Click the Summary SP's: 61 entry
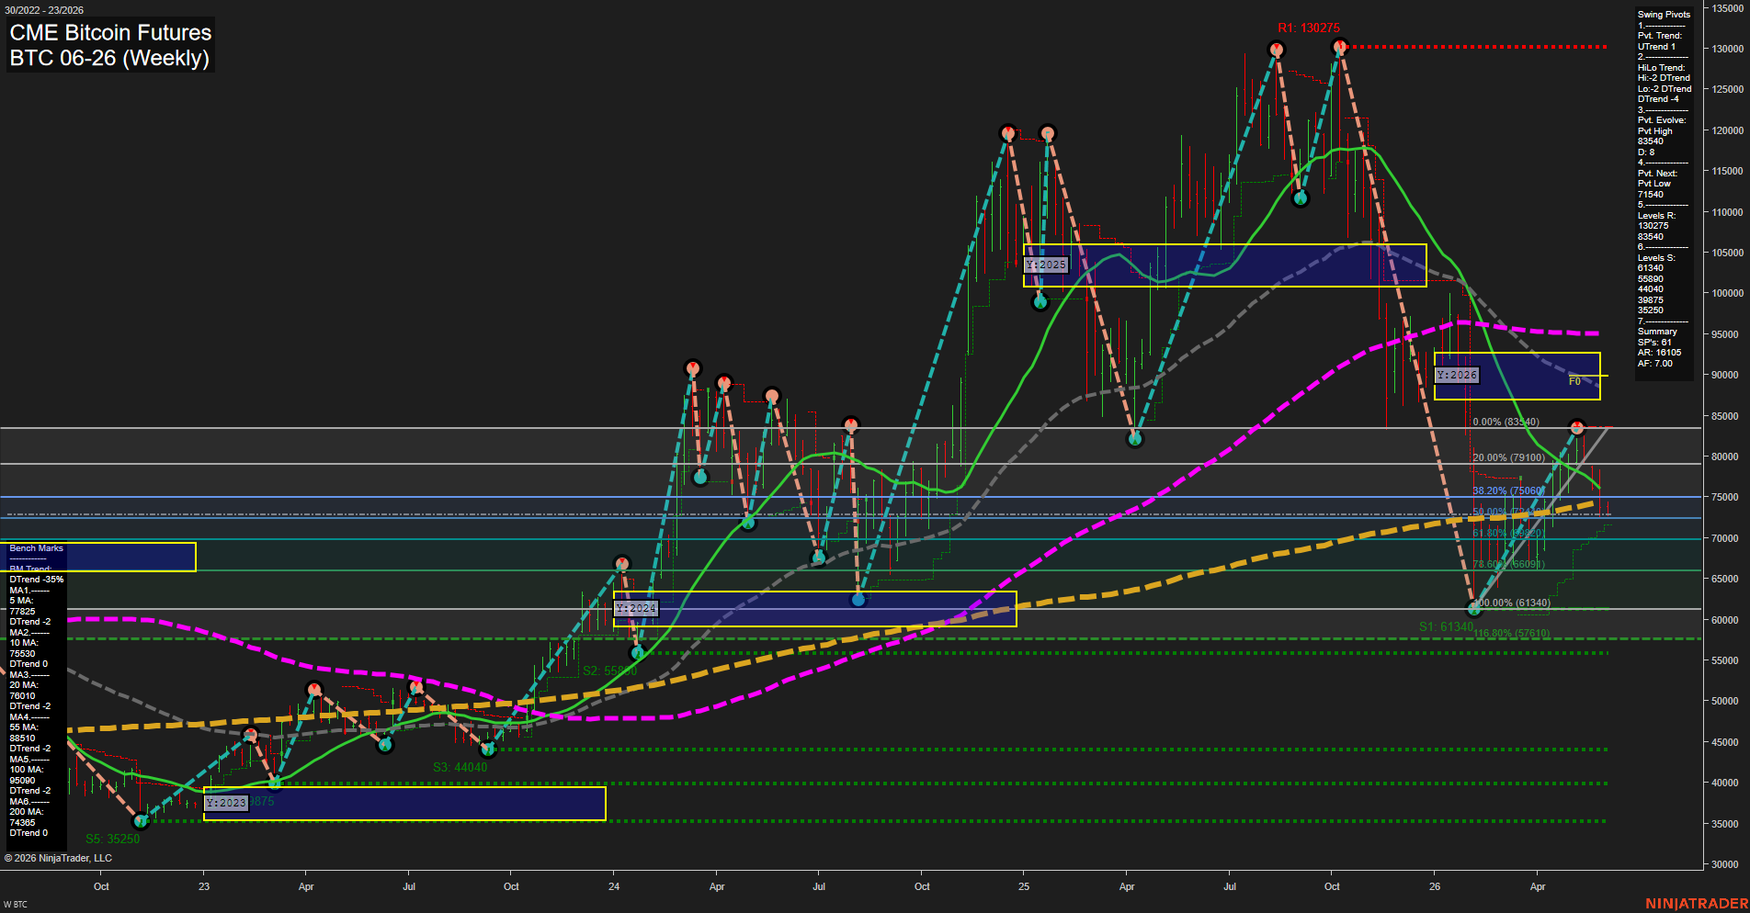Image resolution: width=1750 pixels, height=913 pixels. click(x=1657, y=337)
